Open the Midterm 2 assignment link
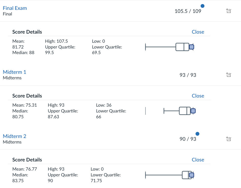 pos(14,136)
